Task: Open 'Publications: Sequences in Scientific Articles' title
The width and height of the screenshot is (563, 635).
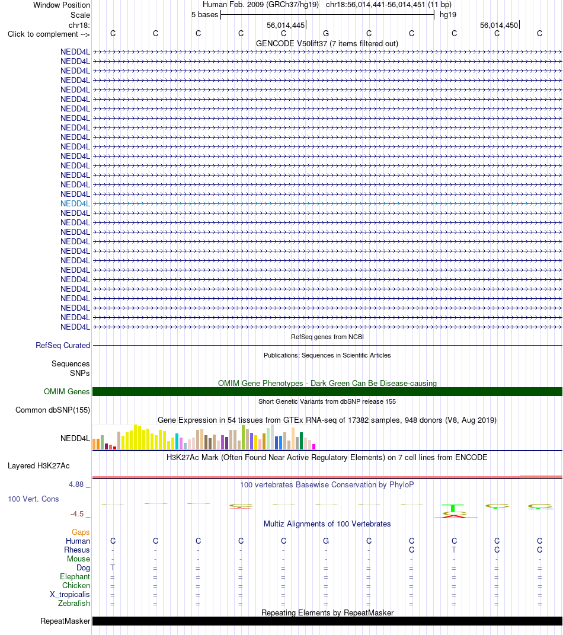Action: click(328, 355)
